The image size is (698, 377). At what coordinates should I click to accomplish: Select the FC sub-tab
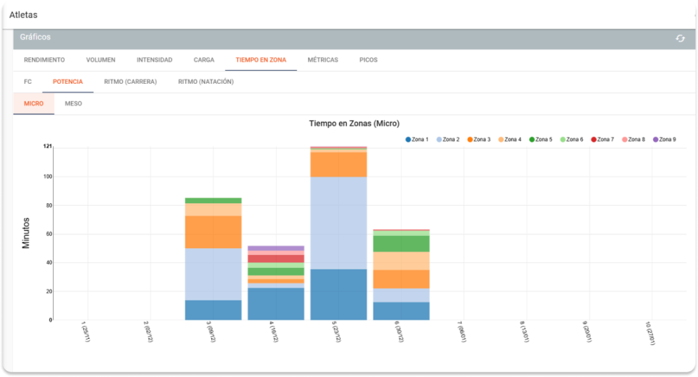point(28,82)
